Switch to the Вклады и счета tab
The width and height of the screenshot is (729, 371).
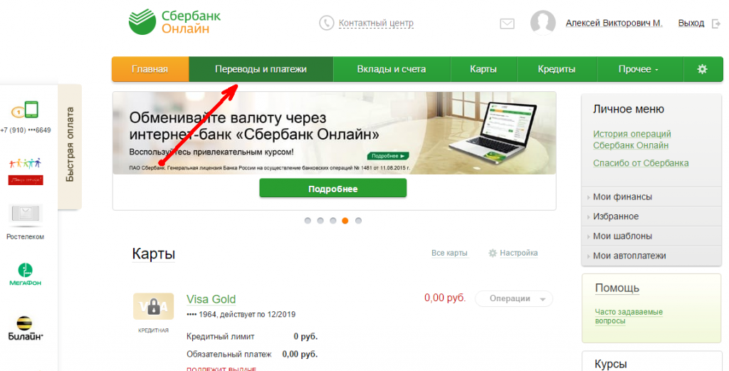coord(392,69)
